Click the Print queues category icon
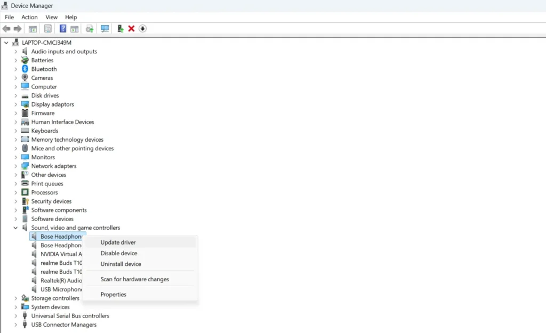546x333 pixels. [x=25, y=183]
